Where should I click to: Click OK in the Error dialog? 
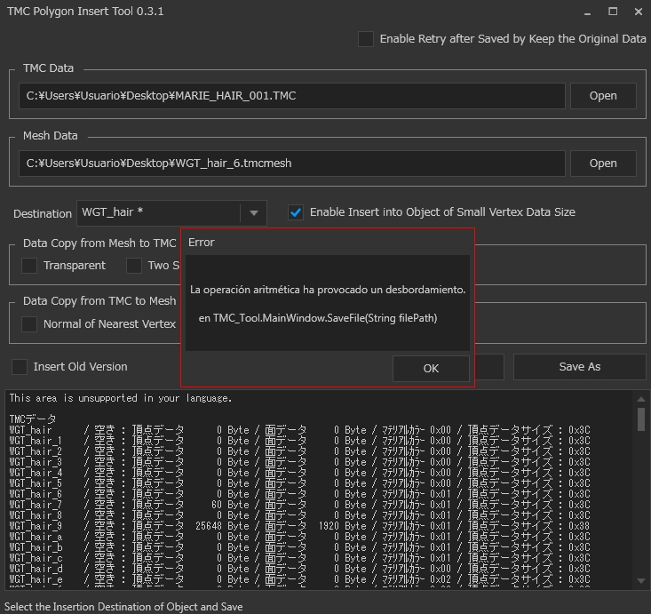pyautogui.click(x=431, y=369)
